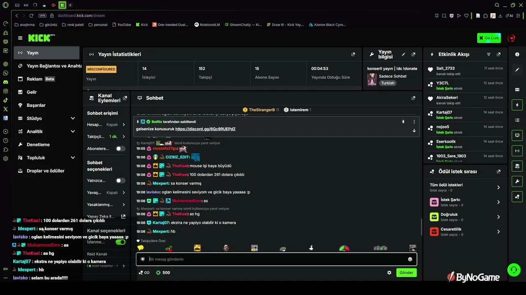This screenshot has height=295, width=526.
Task: Open Yavaş mode options
Action: click(106, 193)
